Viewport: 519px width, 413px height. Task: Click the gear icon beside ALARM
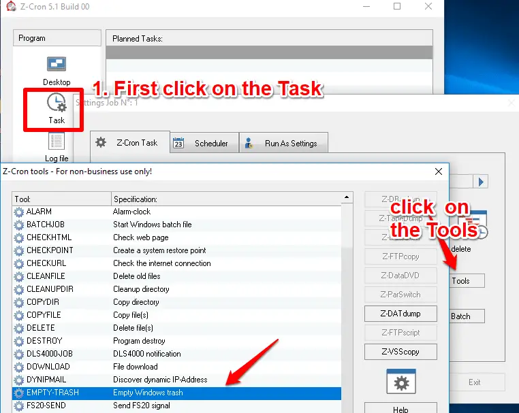pyautogui.click(x=19, y=212)
